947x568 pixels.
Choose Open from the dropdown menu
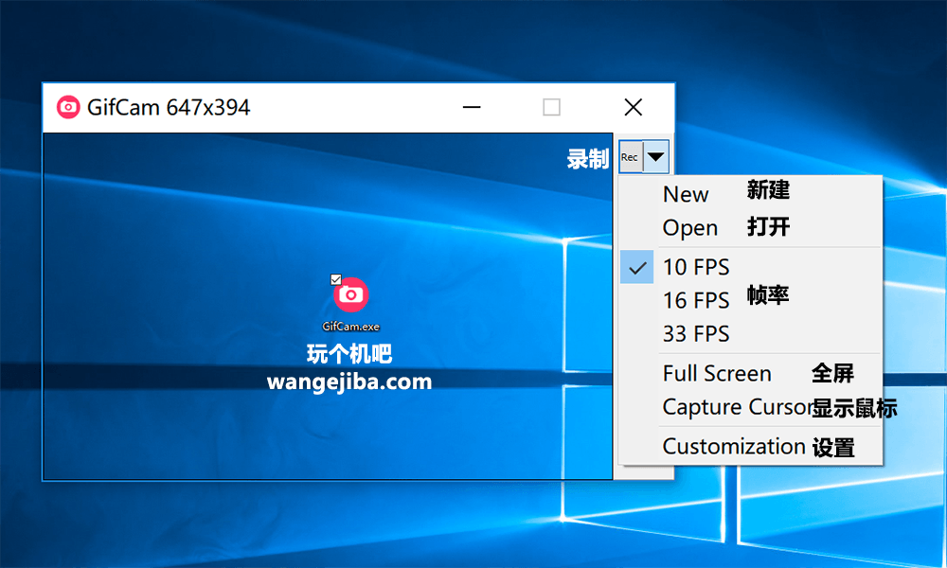click(689, 228)
